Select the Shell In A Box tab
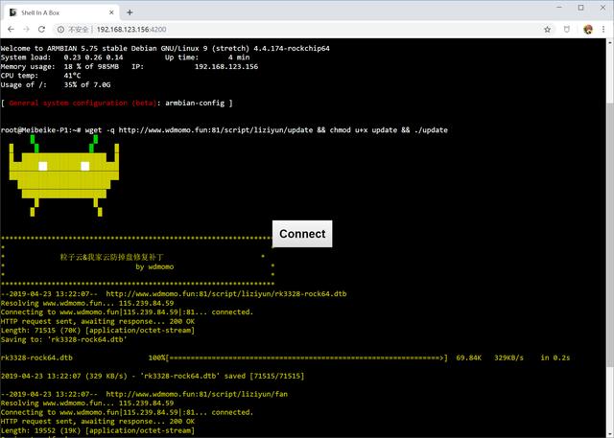Image resolution: width=614 pixels, height=438 pixels. point(60,12)
